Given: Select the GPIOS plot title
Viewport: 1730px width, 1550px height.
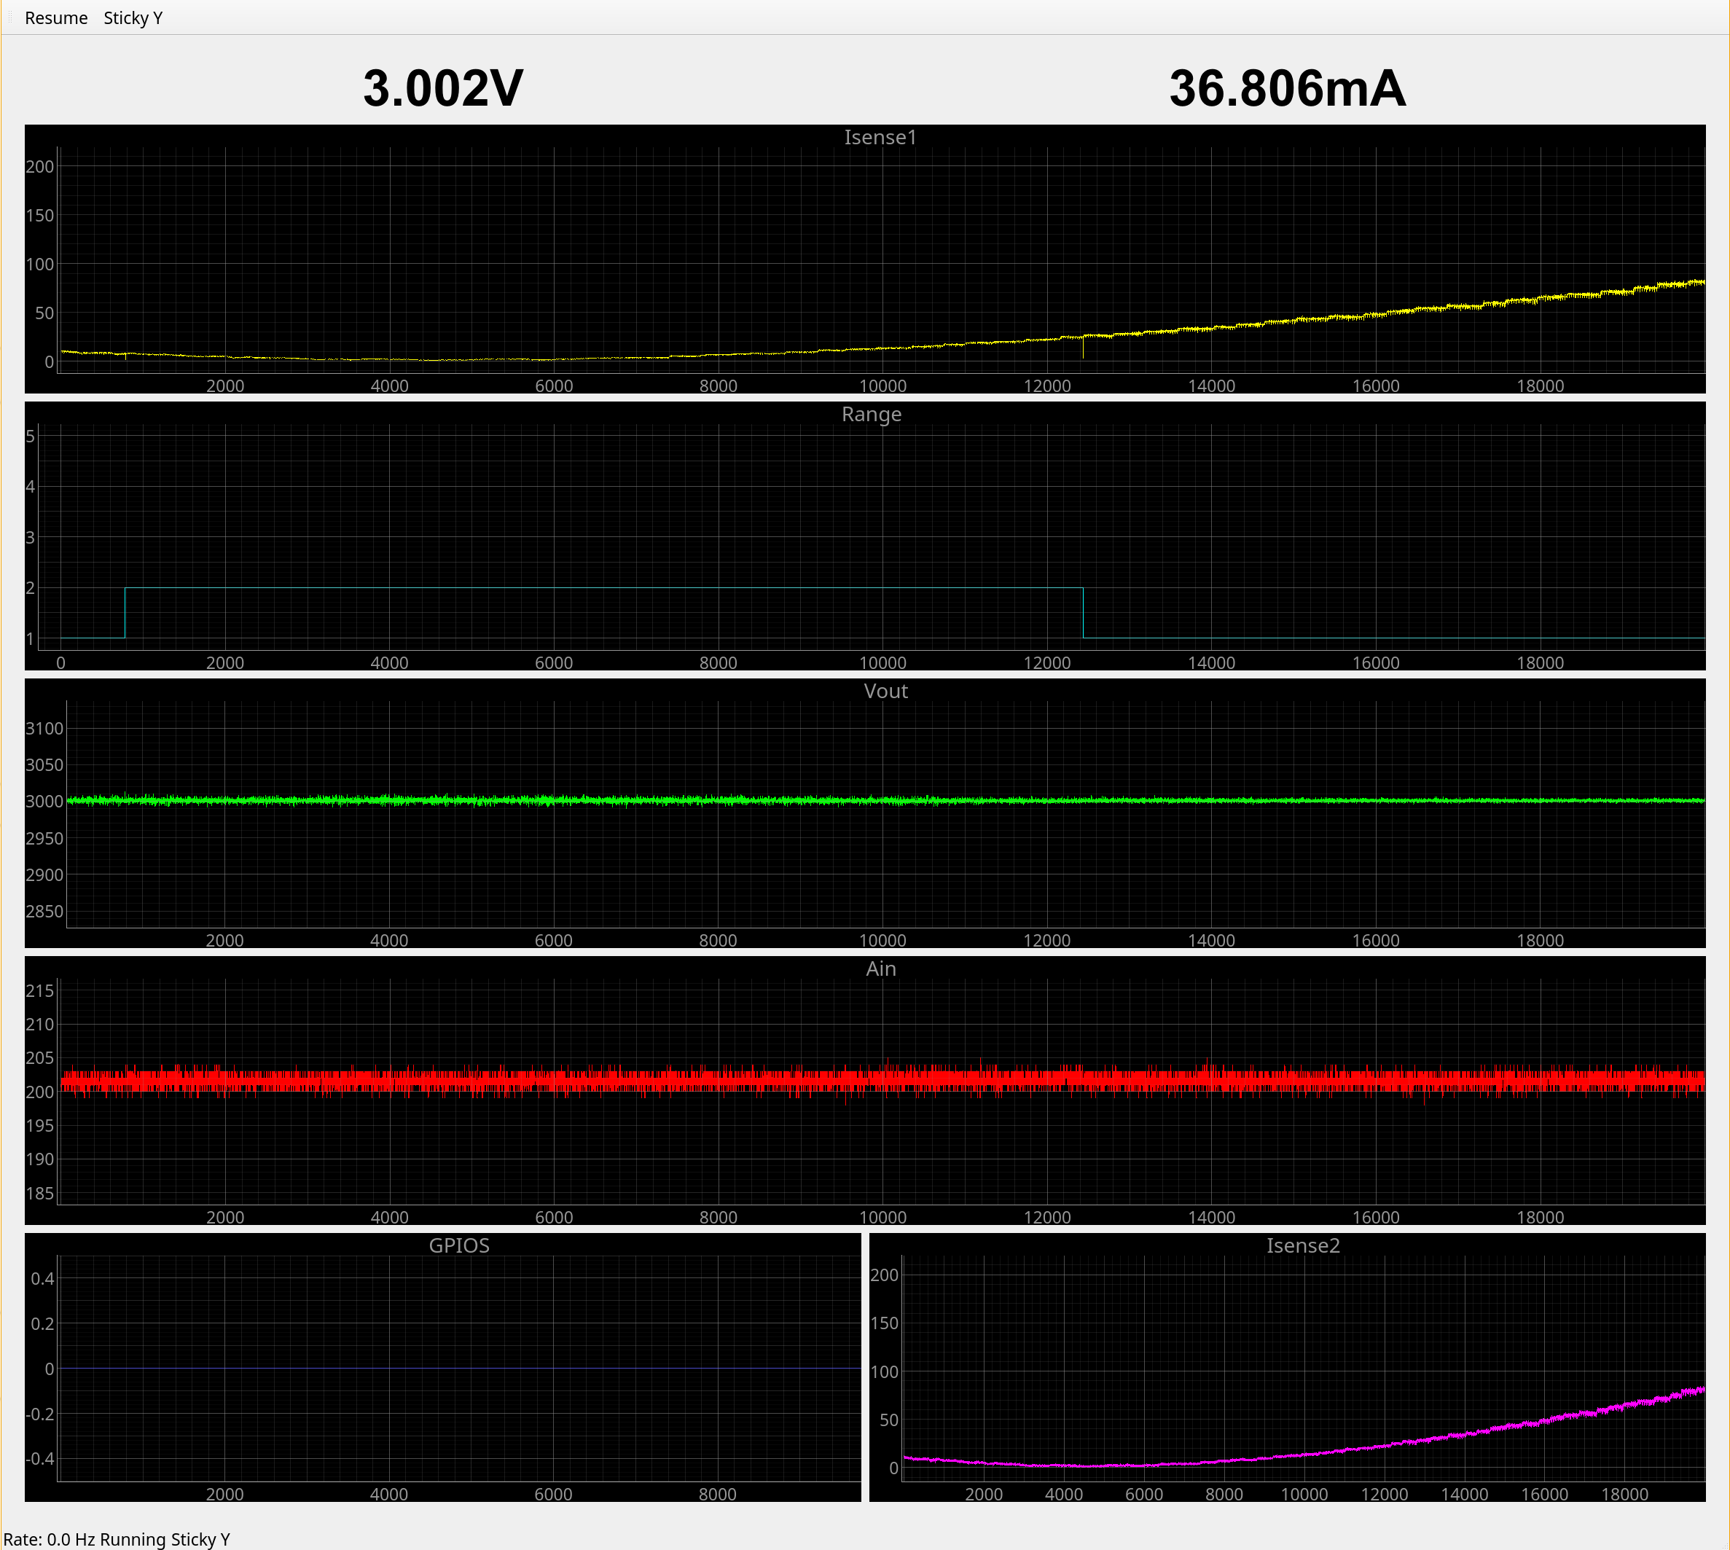Looking at the screenshot, I should pyautogui.click(x=459, y=1245).
